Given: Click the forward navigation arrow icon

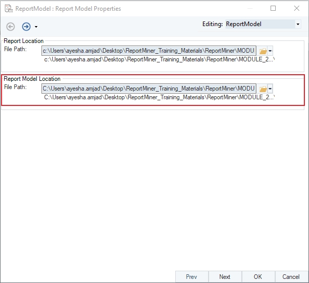Looking at the screenshot, I should point(26,27).
